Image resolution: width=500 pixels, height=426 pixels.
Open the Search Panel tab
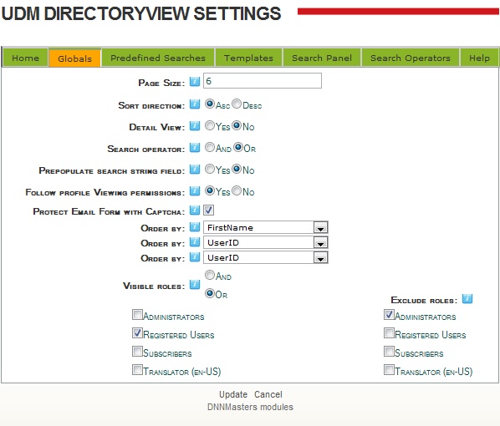(322, 58)
